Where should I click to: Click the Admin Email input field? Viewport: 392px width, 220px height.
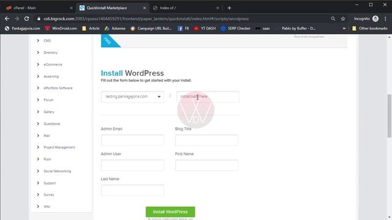tap(132, 140)
